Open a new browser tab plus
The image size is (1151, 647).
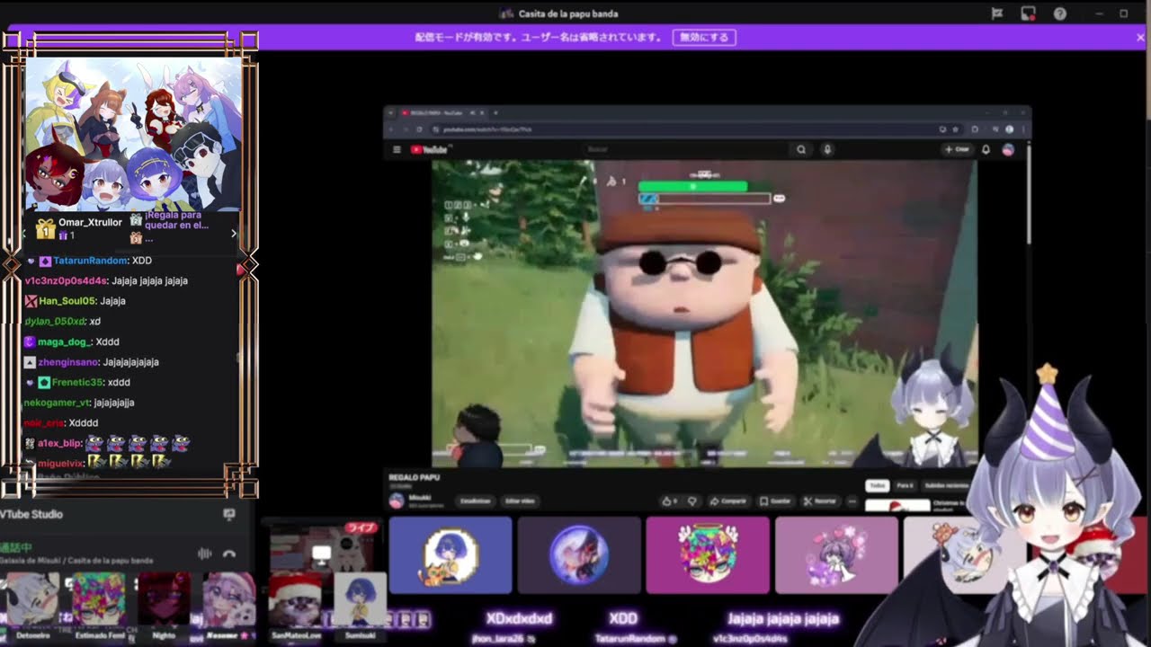click(495, 112)
